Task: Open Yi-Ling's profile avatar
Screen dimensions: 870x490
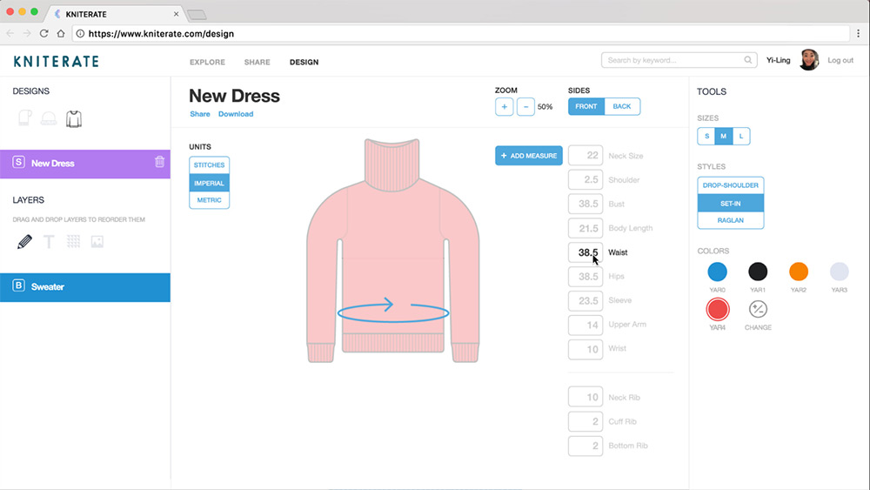Action: point(809,60)
